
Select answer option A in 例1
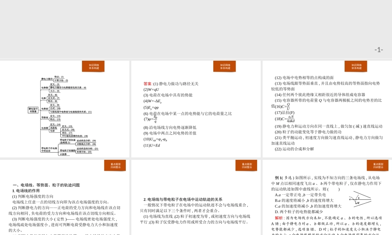point(299,195)
